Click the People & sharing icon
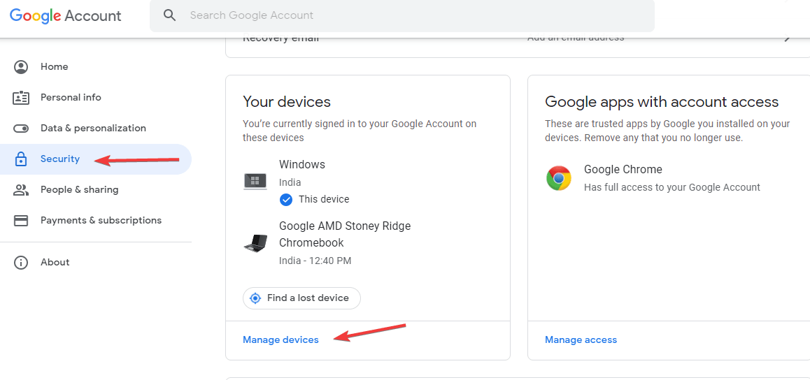The height and width of the screenshot is (380, 810). pyautogui.click(x=21, y=190)
